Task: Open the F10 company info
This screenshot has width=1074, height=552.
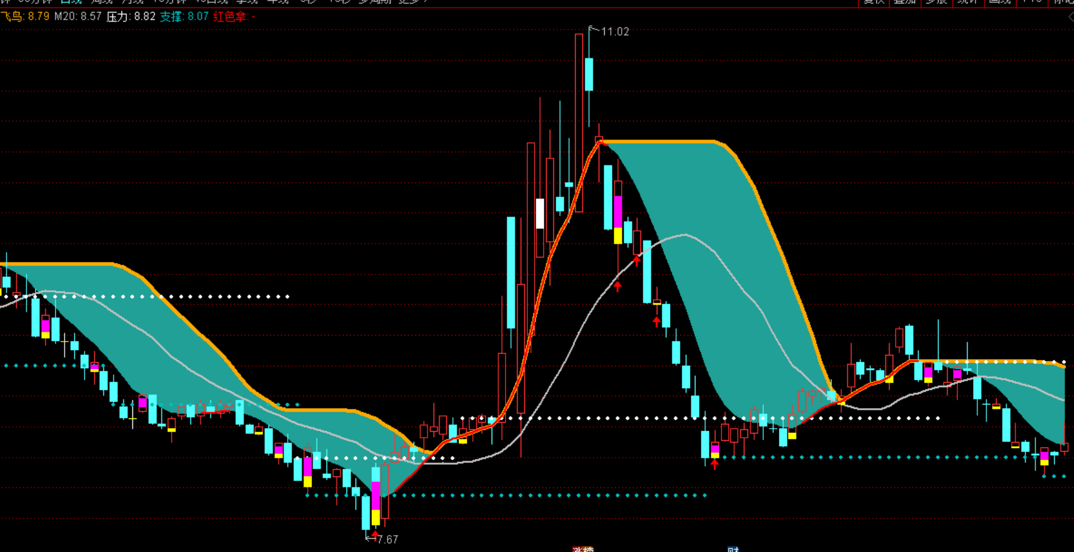Action: pyautogui.click(x=1032, y=2)
